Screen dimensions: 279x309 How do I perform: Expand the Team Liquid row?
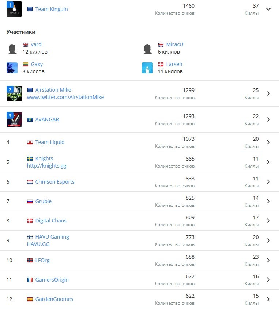[268, 142]
